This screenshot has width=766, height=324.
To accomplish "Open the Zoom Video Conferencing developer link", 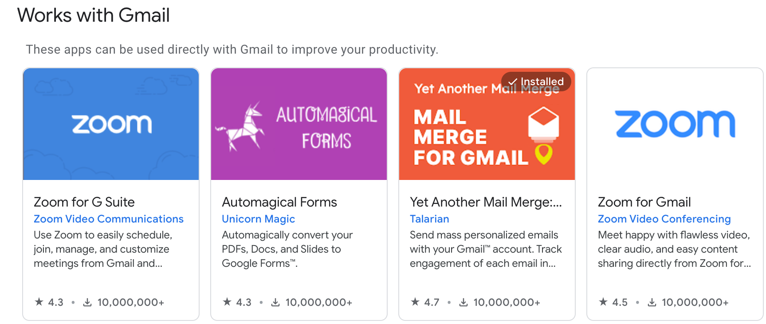I will point(664,219).
